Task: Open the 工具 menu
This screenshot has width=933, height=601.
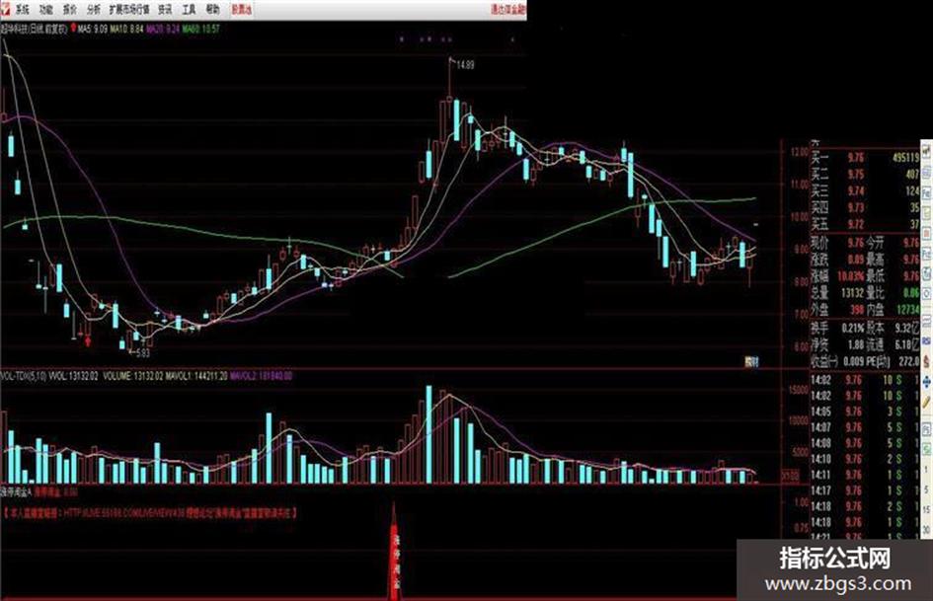Action: click(189, 9)
